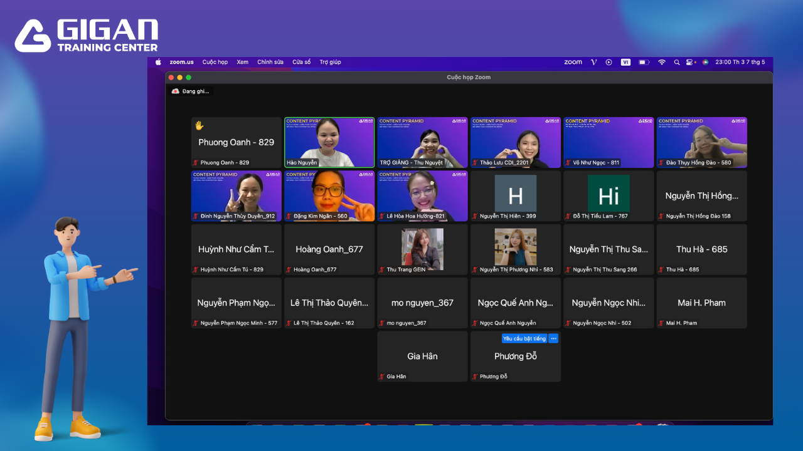This screenshot has height=451, width=803.
Task: Click the battery icon in menu bar
Action: [x=644, y=62]
